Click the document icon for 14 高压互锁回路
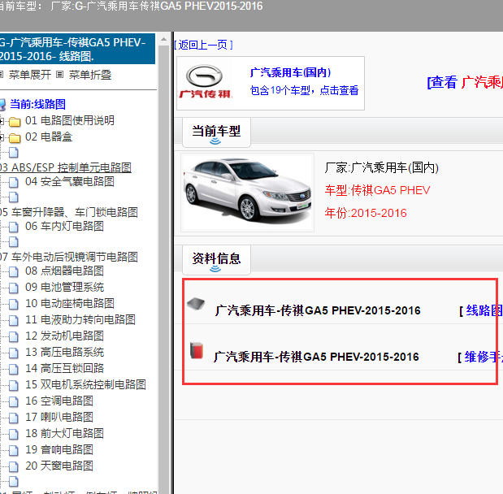This screenshot has width=503, height=494. 14,369
